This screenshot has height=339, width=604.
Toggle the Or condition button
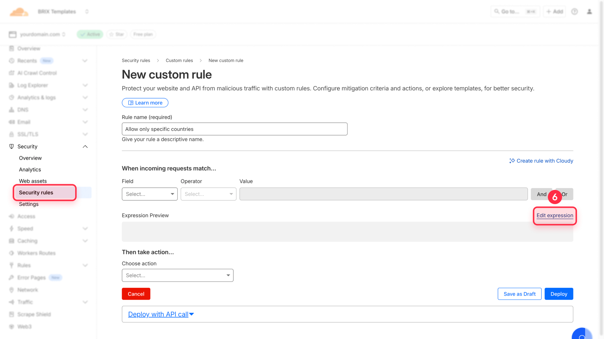click(565, 194)
